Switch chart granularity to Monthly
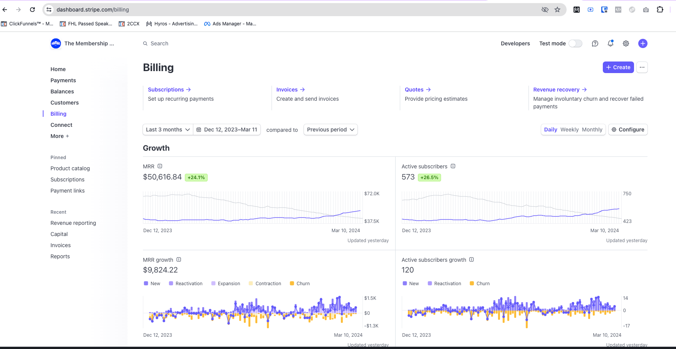Image resolution: width=676 pixels, height=349 pixels. [592, 130]
